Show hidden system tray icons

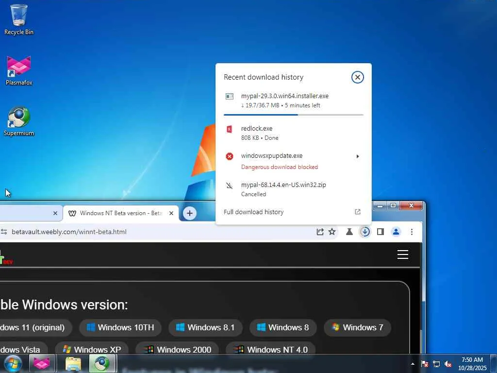[x=413, y=364]
